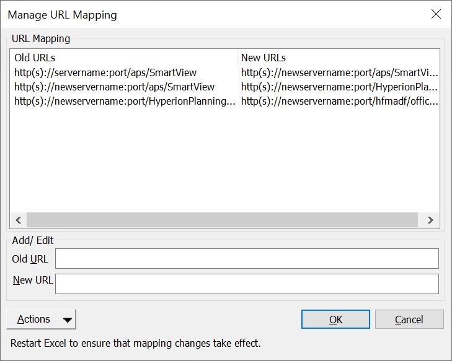The image size is (452, 361).
Task: Click the New URLs column header
Action: pos(264,58)
